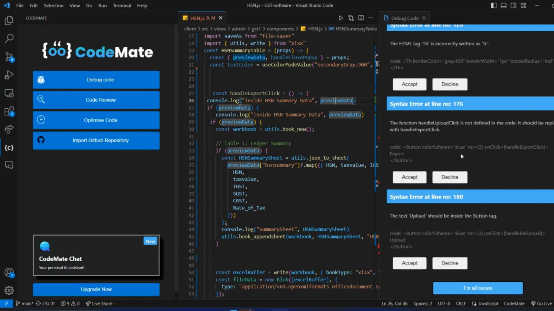Click Open Changes icon in editor toolbar
Viewport: 554px width, 311px height.
pos(351,18)
